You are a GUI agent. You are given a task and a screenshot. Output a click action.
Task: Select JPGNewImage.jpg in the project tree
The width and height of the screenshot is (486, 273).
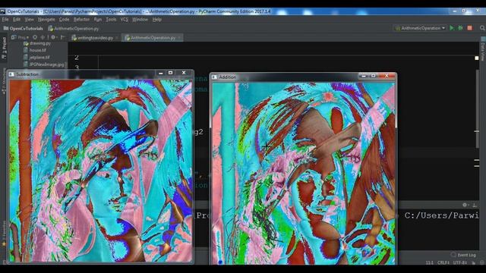click(x=44, y=64)
